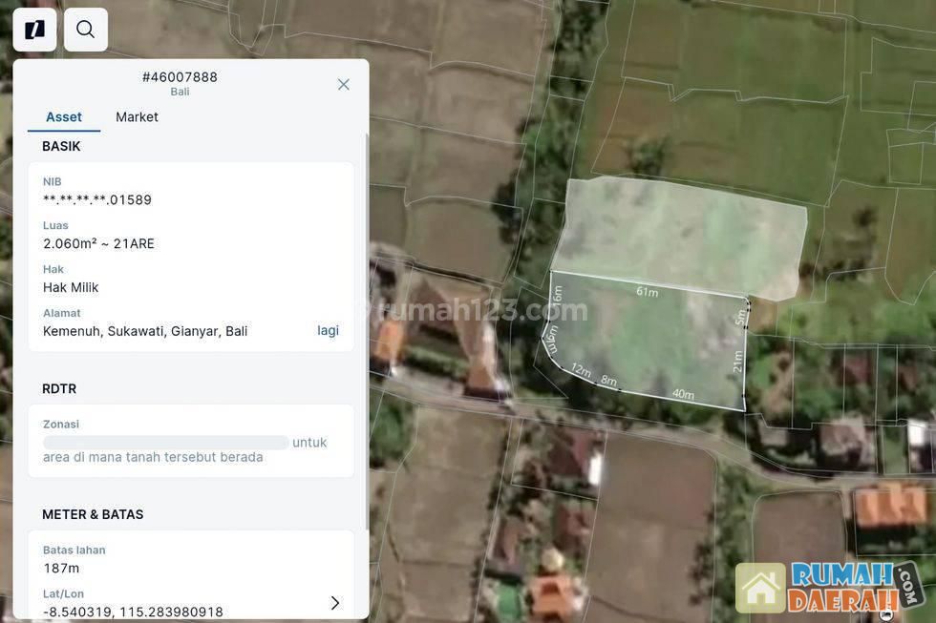Close the #46007888 asset panel
This screenshot has width=936, height=623.
[344, 85]
